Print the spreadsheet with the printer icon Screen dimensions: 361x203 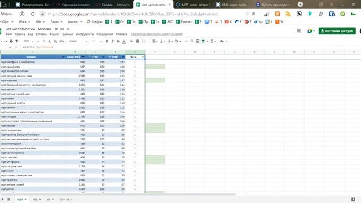coord(11,41)
